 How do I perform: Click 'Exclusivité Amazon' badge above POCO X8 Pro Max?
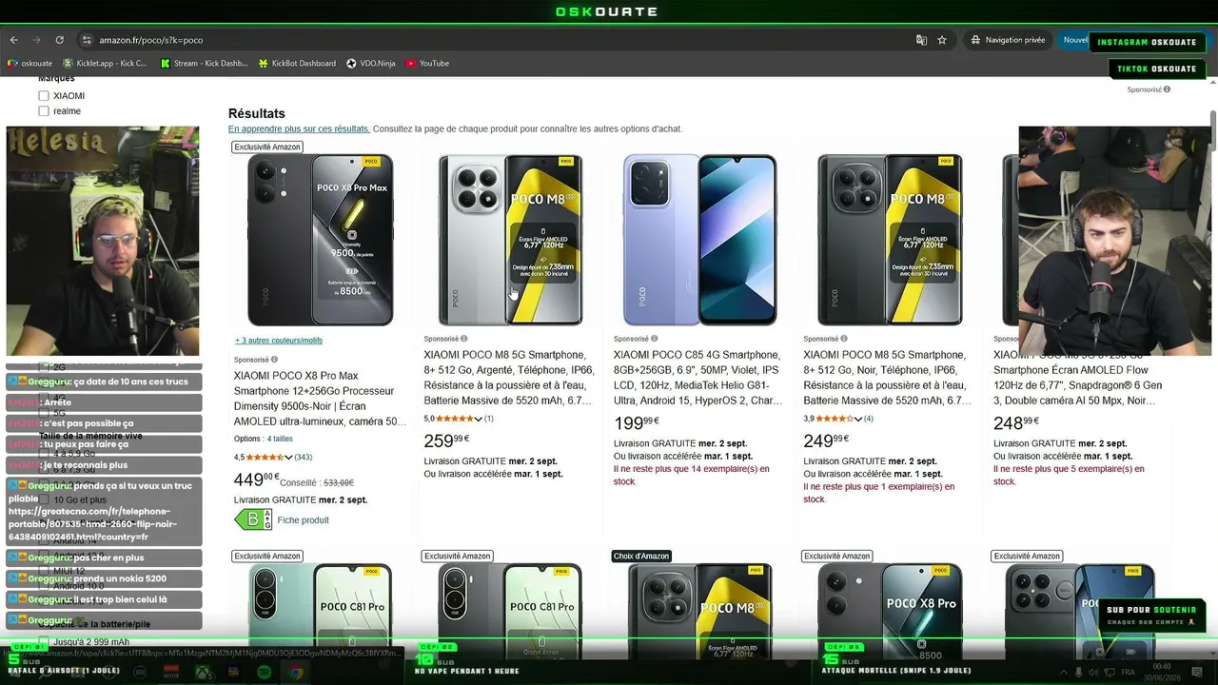pos(267,147)
